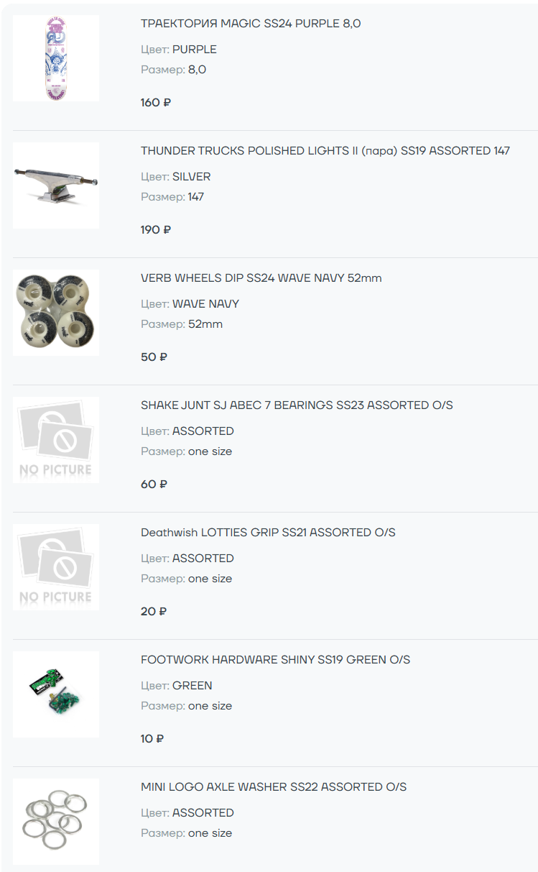
Task: Click the 160 ₽ price of the deck
Action: pyautogui.click(x=156, y=103)
